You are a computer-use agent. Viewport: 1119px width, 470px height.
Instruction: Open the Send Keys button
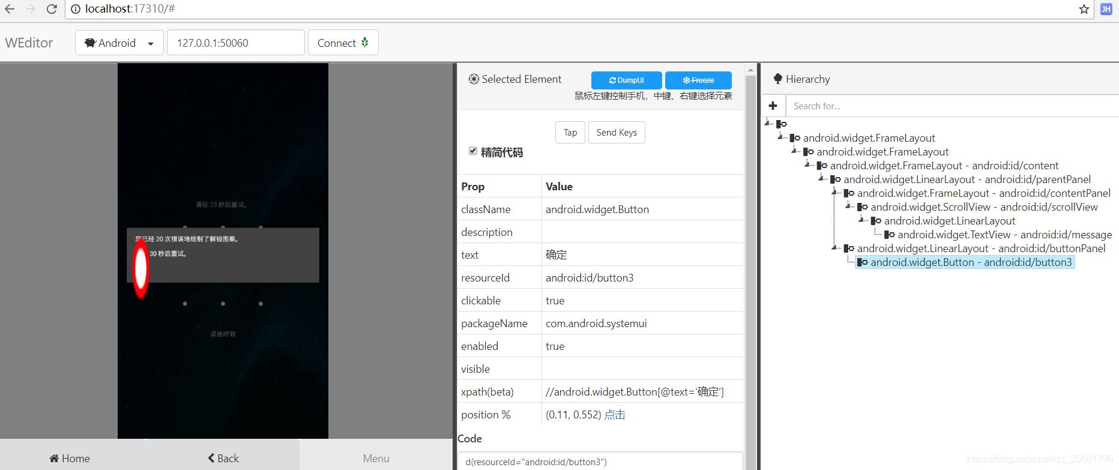click(x=617, y=132)
